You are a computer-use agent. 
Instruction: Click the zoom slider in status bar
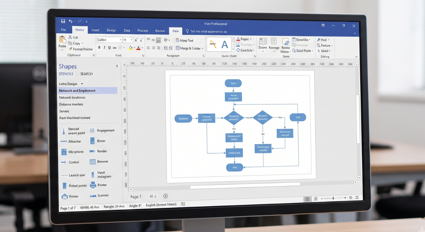pyautogui.click(x=333, y=198)
